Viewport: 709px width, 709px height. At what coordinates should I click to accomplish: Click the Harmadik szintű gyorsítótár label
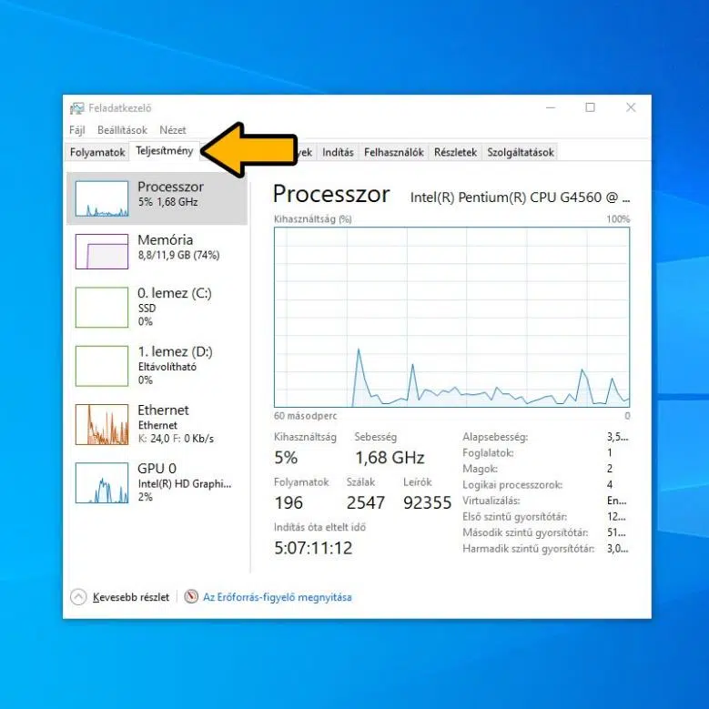[x=528, y=549]
